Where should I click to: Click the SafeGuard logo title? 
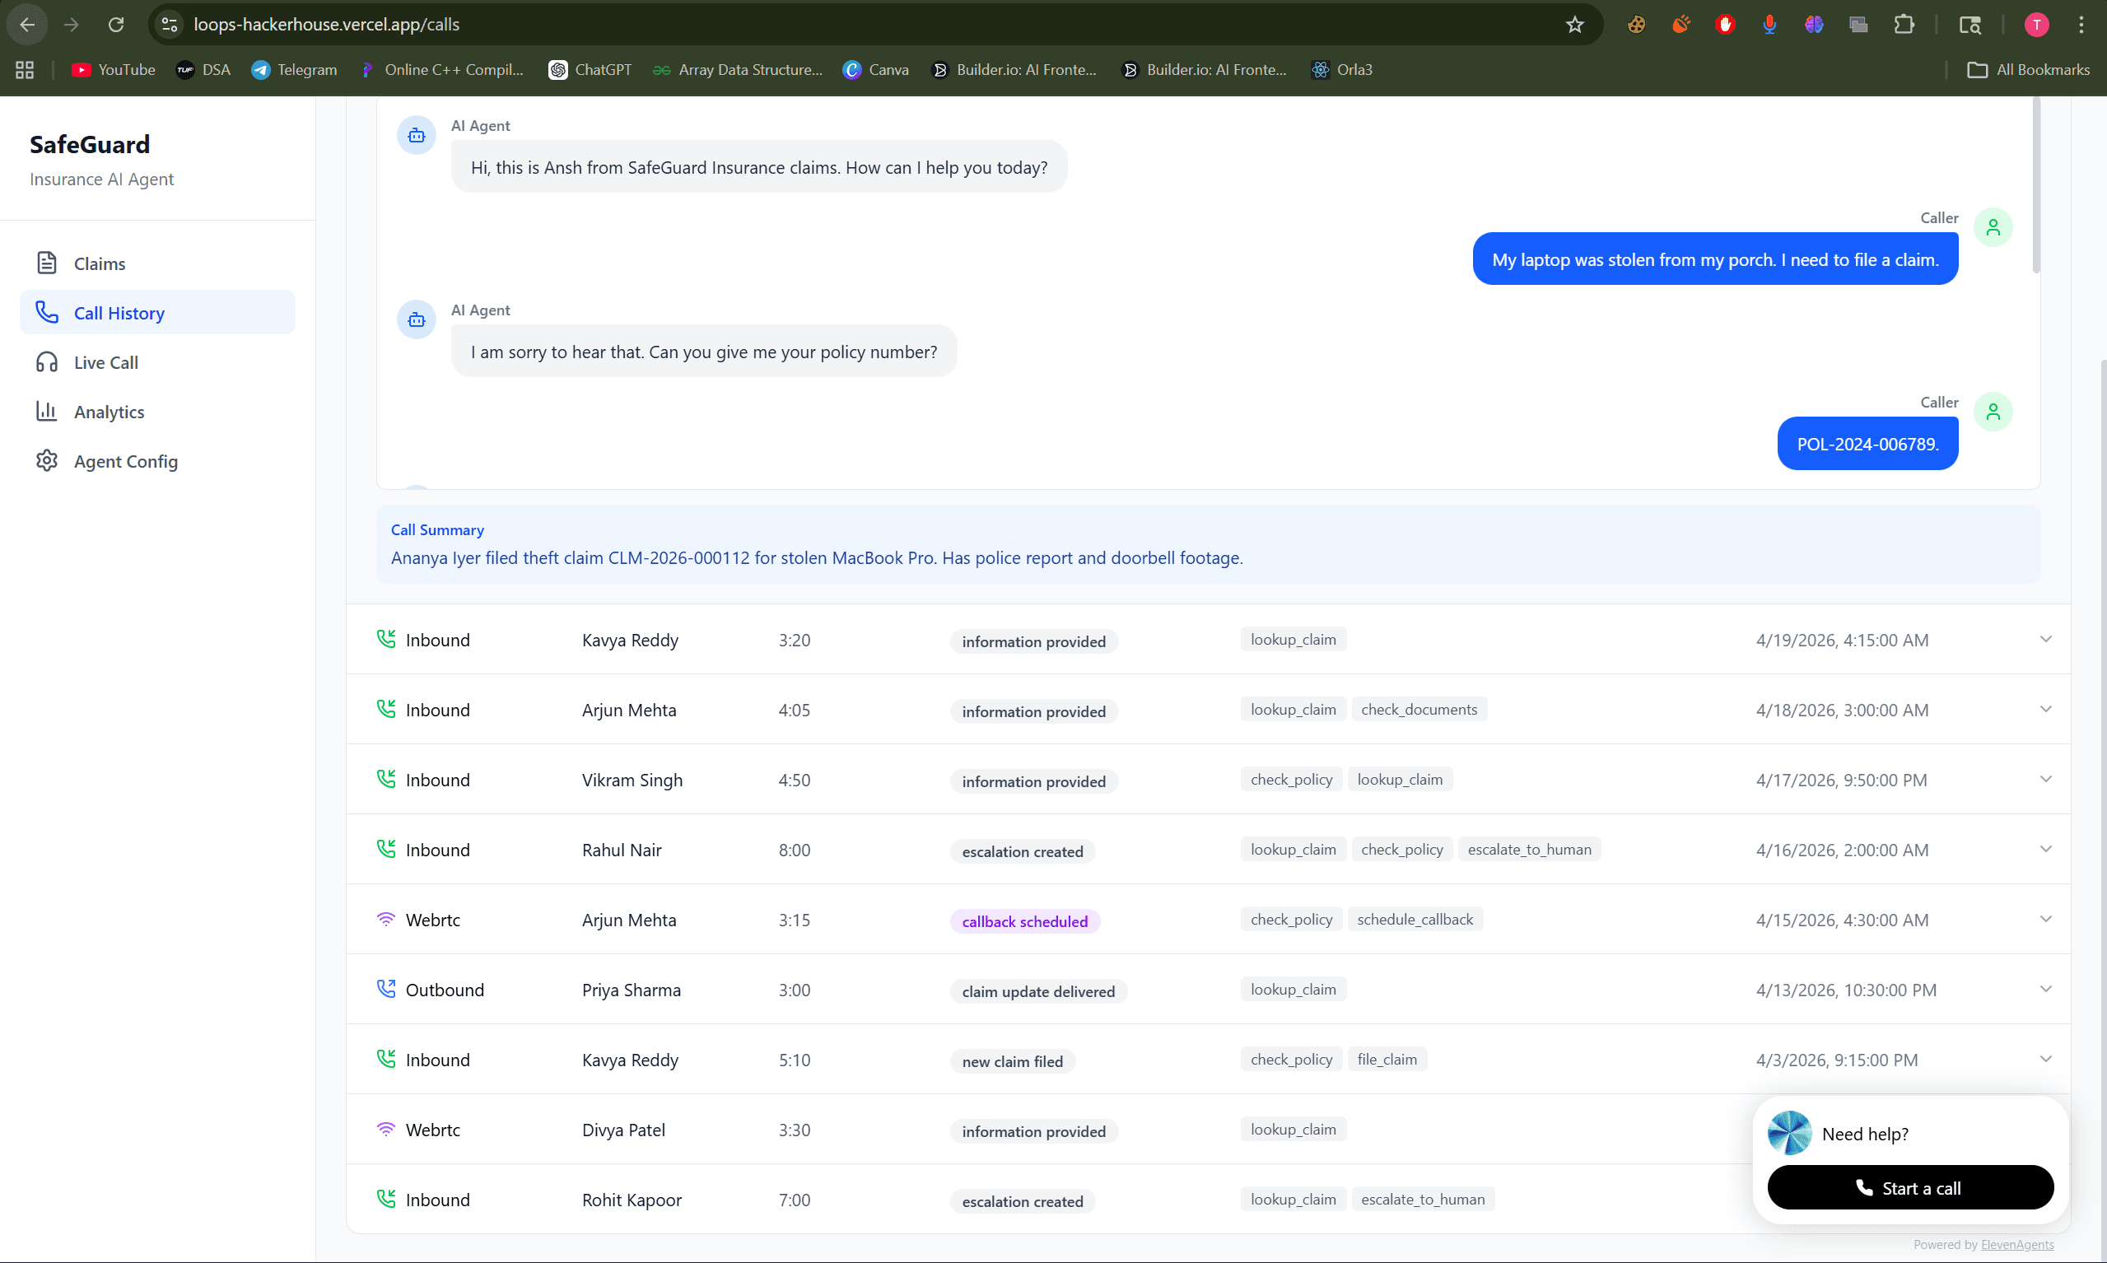click(x=90, y=145)
